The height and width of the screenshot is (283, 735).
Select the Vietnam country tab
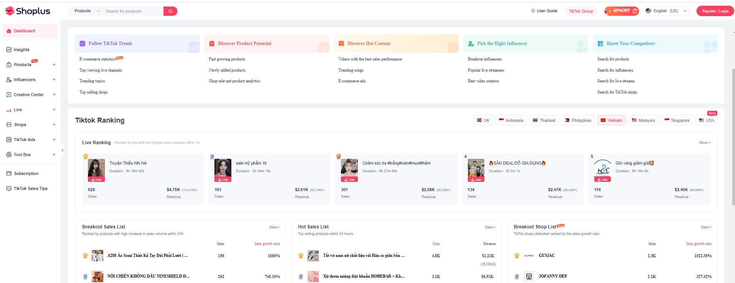(x=612, y=120)
